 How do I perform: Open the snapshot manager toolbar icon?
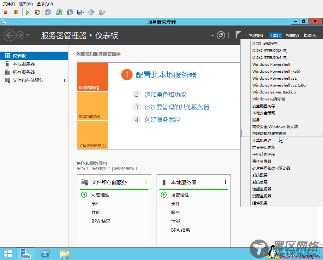coord(70,13)
